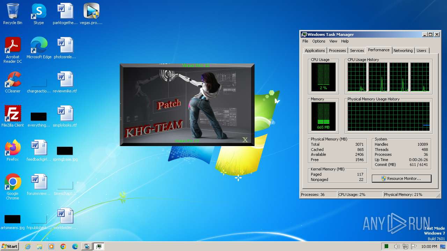Viewport: 447px width, 251px height.
Task: Select the feedbackgirl... Word document
Action: click(x=39, y=151)
